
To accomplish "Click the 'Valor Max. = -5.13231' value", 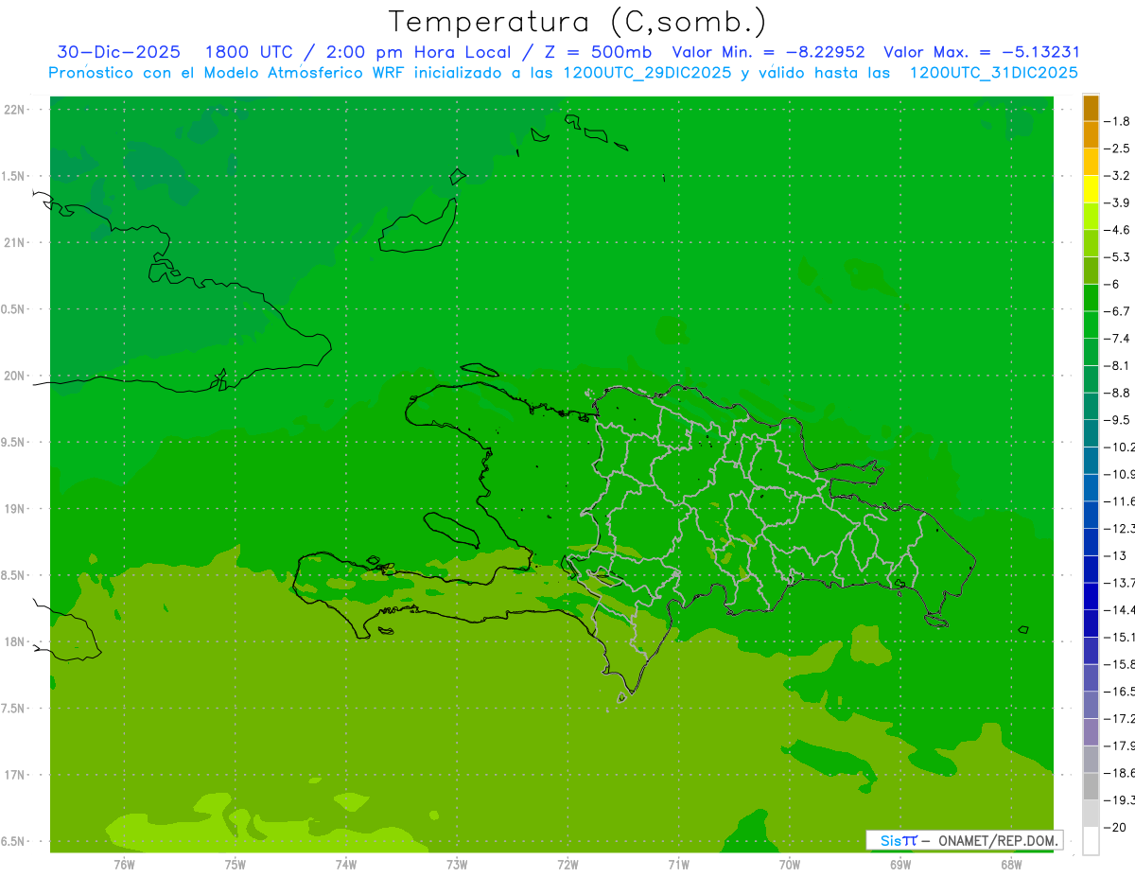I will click(982, 52).
